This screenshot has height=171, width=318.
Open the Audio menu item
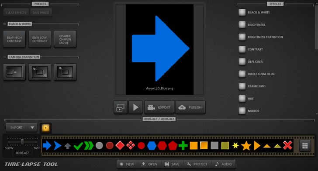point(223,164)
